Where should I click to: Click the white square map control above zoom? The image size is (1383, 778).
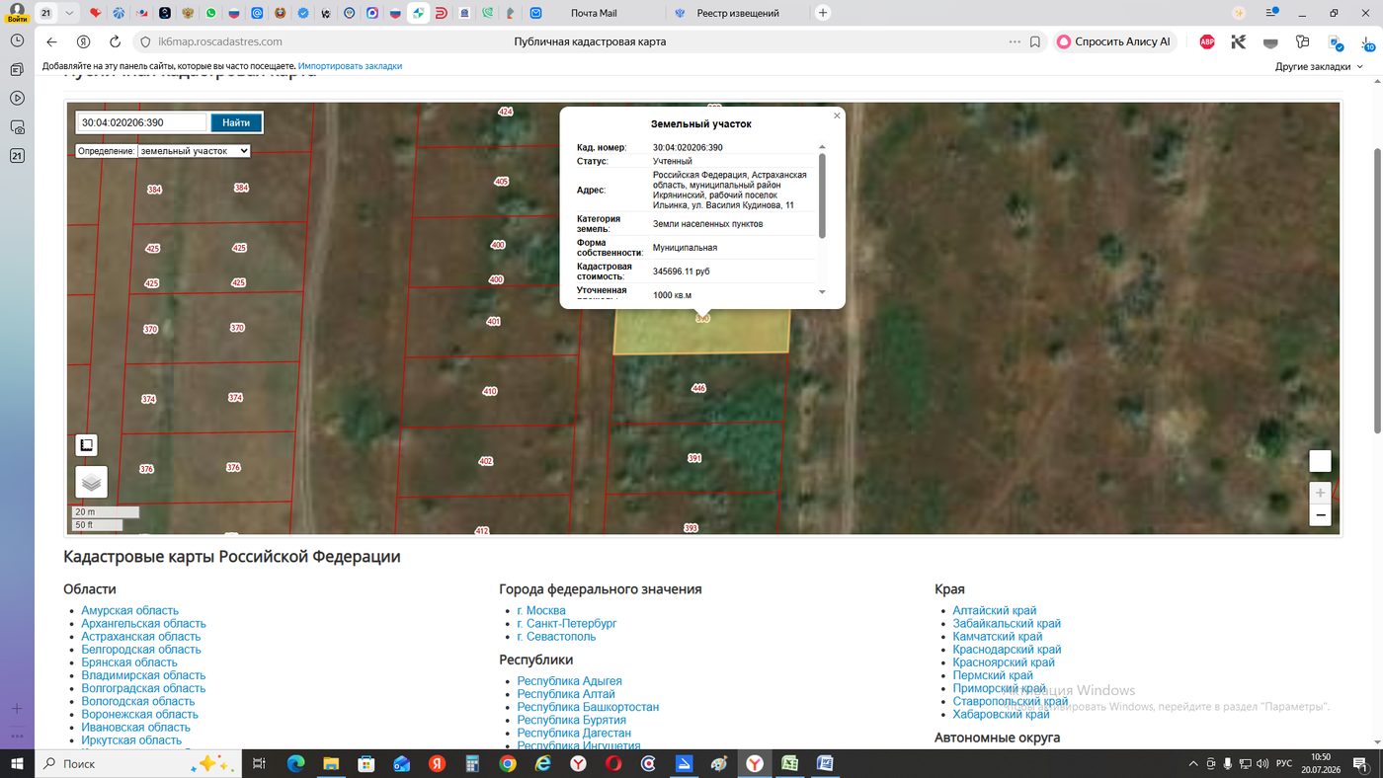click(x=1320, y=461)
